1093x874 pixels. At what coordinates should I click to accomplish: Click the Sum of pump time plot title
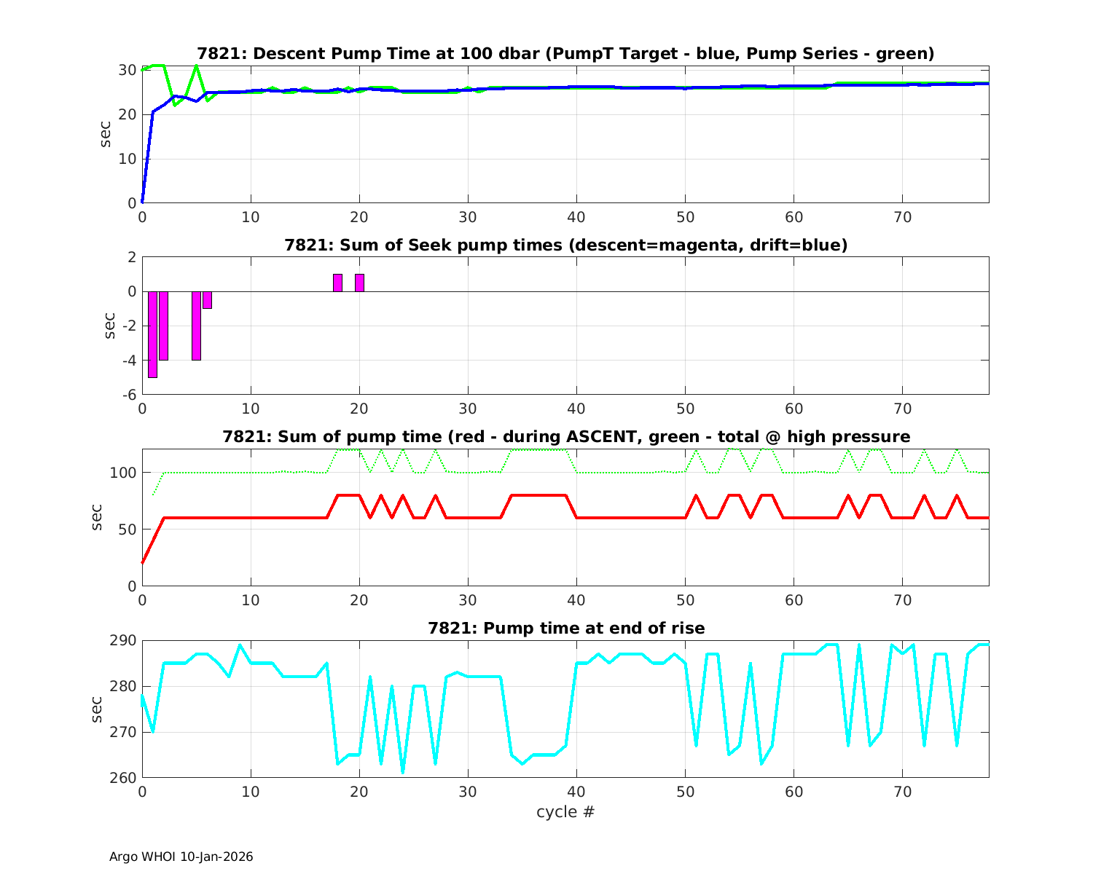tap(565, 437)
